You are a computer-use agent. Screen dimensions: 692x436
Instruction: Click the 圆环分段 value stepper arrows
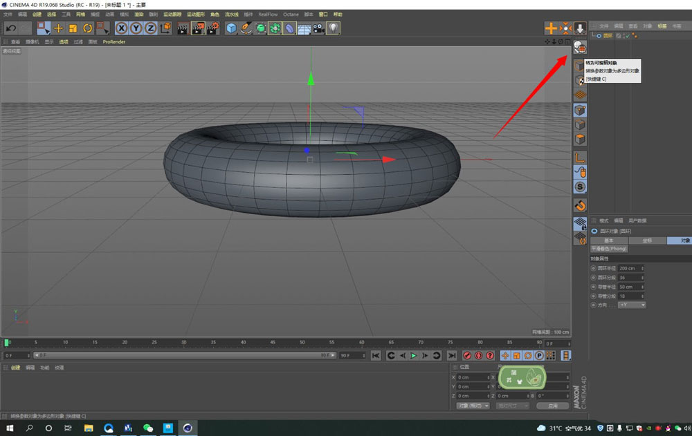644,277
